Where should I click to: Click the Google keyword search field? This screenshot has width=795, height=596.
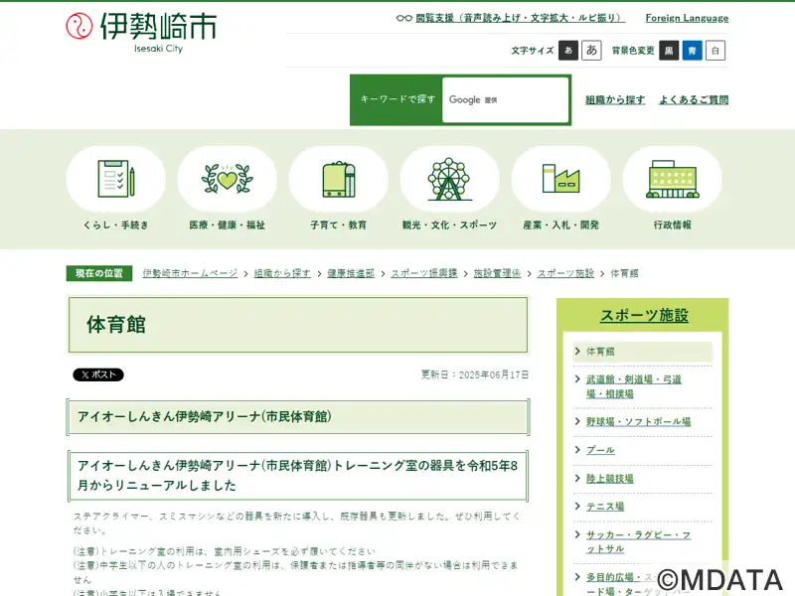(505, 100)
